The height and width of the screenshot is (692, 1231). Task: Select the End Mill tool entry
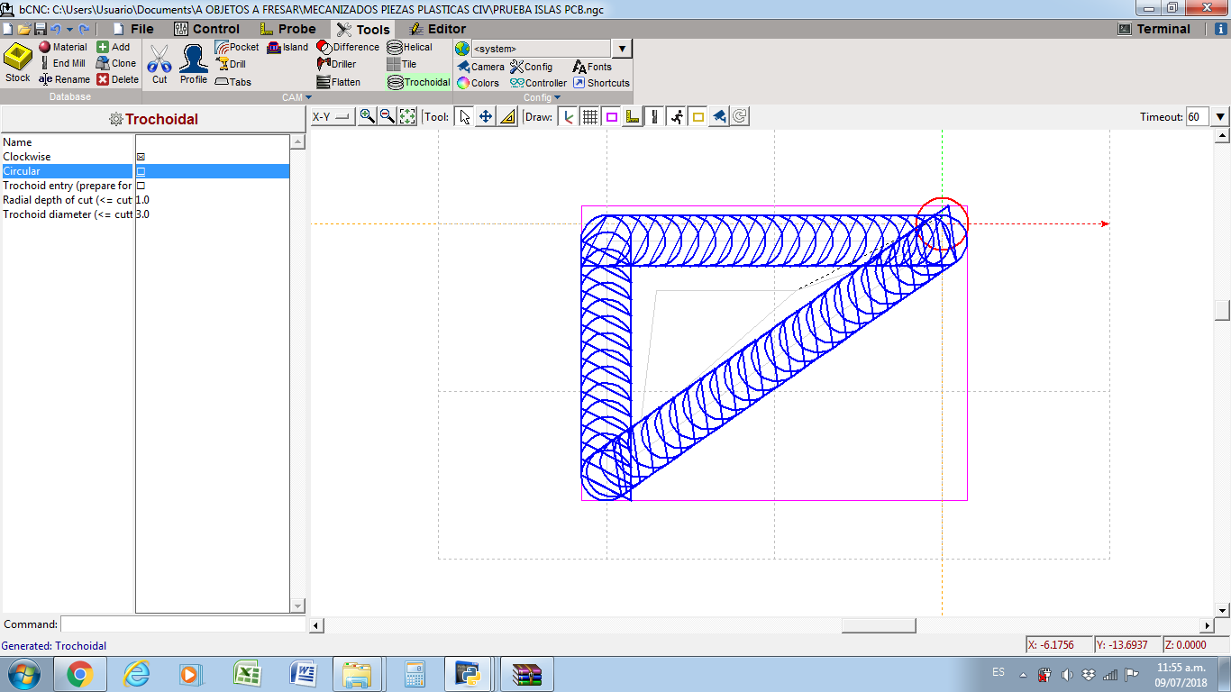[x=63, y=63]
